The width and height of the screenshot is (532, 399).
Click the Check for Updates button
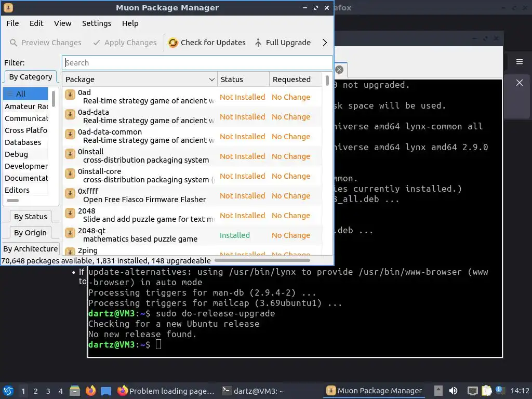click(207, 43)
